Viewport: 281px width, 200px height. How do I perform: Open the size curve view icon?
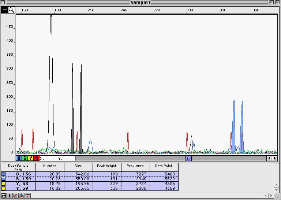tap(15, 196)
